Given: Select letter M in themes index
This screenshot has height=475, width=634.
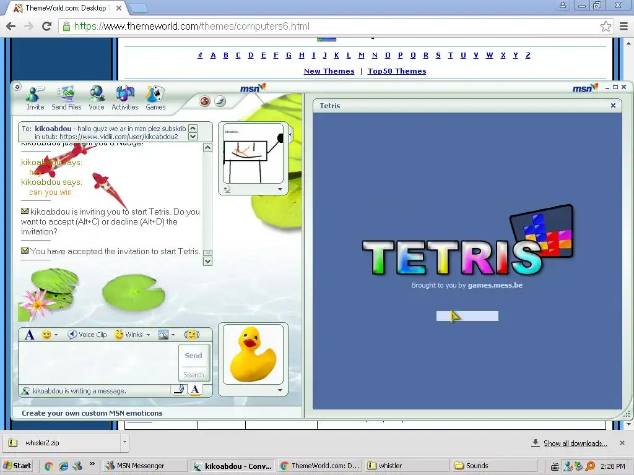Looking at the screenshot, I should click(x=362, y=55).
